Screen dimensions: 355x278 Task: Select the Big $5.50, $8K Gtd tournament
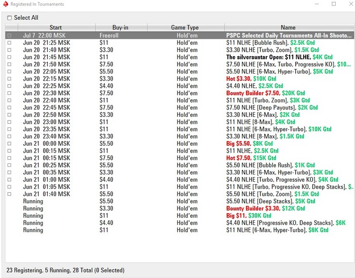tap(180, 144)
